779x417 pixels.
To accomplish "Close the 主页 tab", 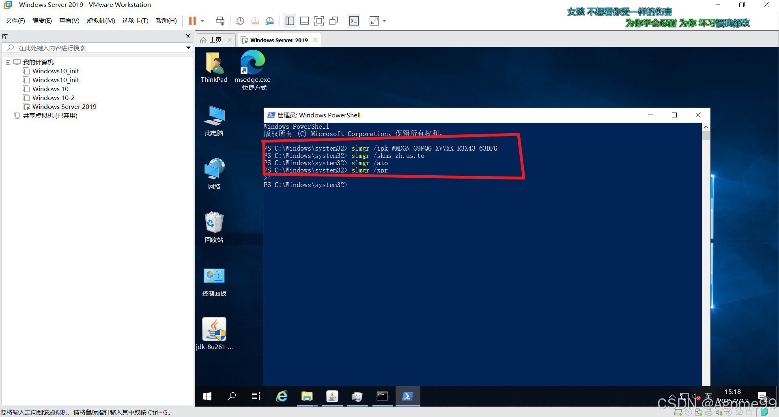I will pos(230,40).
